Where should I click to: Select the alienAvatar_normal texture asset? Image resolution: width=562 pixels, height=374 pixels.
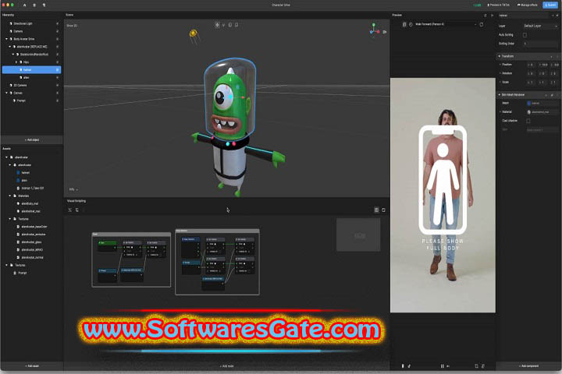(x=32, y=257)
